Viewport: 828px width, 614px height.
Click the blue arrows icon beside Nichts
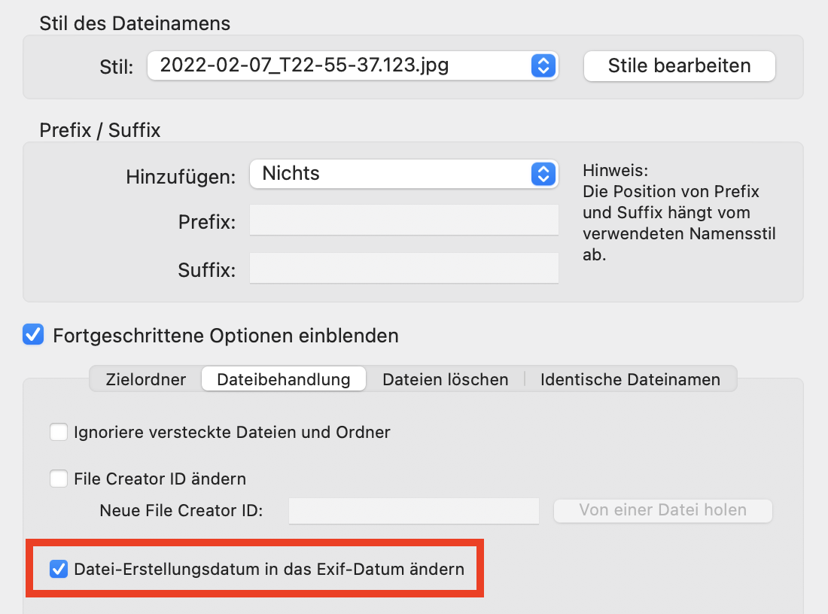[543, 174]
